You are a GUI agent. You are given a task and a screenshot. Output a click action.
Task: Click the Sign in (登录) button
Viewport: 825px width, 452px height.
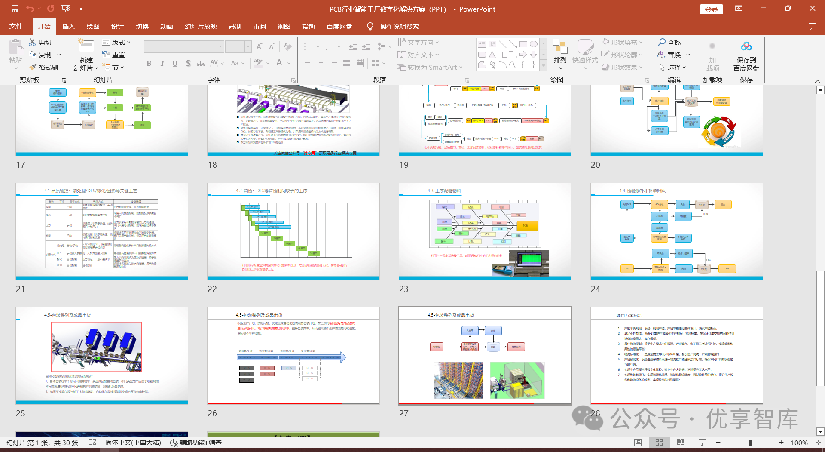click(711, 9)
